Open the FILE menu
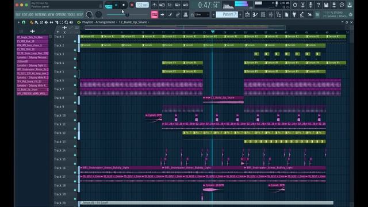This screenshot has height=207, width=368. point(18,14)
